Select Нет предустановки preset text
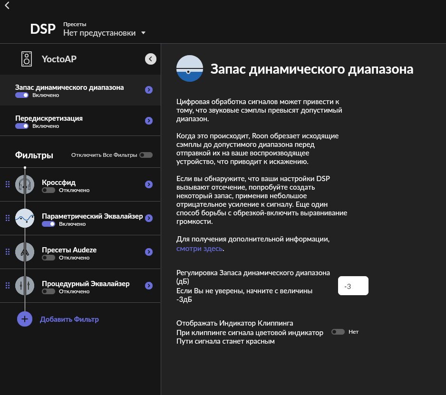The image size is (446, 395). [x=99, y=33]
